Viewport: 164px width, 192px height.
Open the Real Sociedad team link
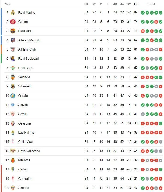coord(28,59)
